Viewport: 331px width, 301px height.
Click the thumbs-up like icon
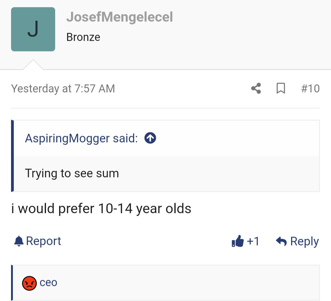pyautogui.click(x=238, y=242)
